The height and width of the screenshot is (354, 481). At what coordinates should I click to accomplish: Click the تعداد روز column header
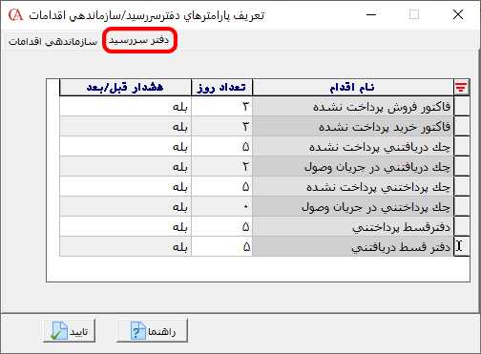pyautogui.click(x=221, y=87)
